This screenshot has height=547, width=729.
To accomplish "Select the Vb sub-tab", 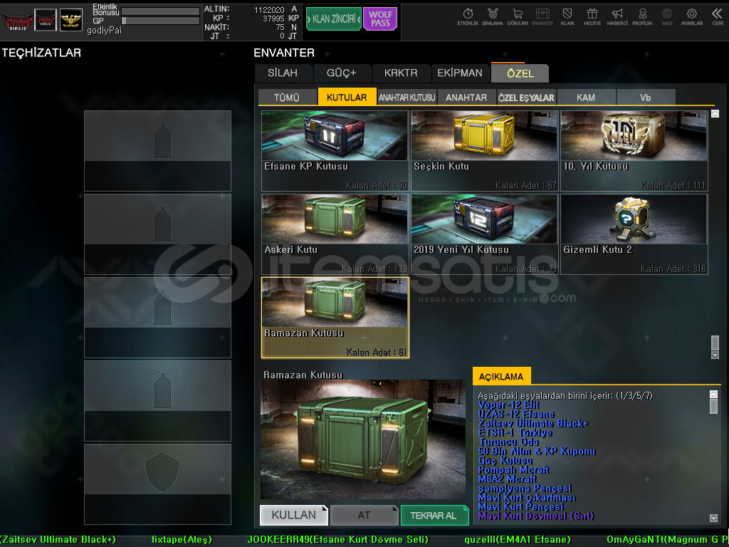I will 646,97.
